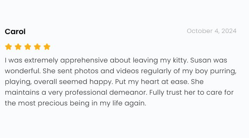
Task: Click the review date October 4, 2024
Action: [x=211, y=31]
